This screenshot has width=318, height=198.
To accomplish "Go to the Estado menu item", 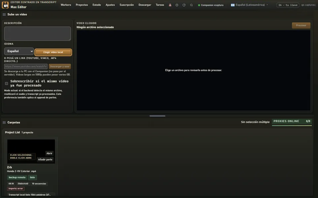I will coord(97,5).
